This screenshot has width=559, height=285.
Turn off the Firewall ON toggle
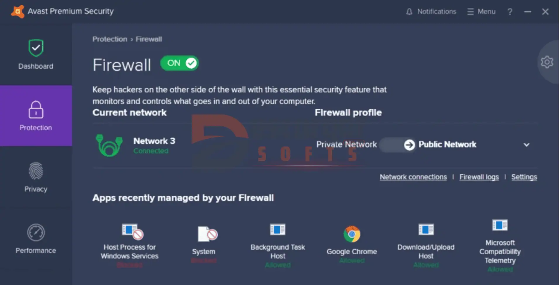(x=180, y=63)
